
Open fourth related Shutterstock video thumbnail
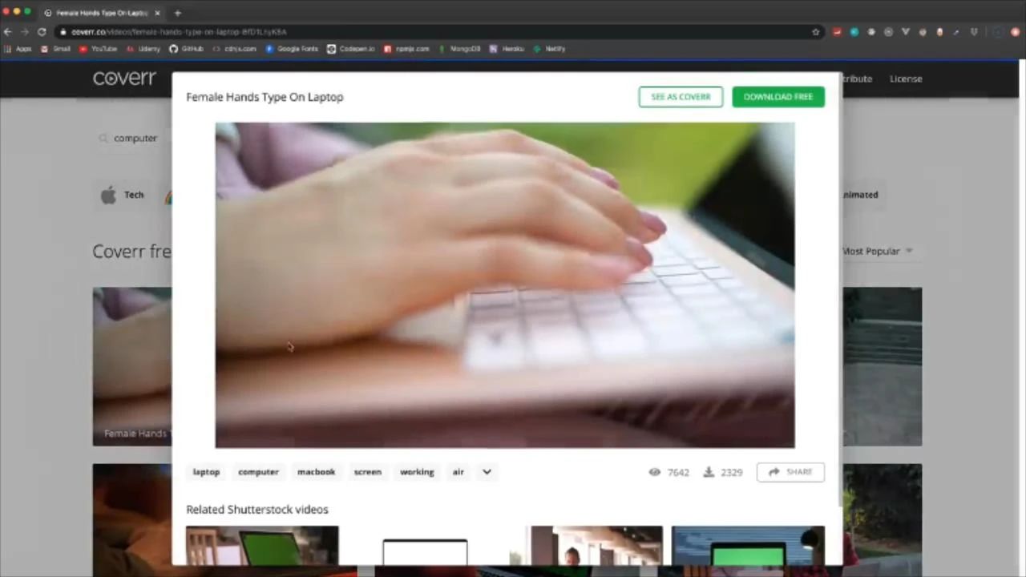click(x=748, y=546)
